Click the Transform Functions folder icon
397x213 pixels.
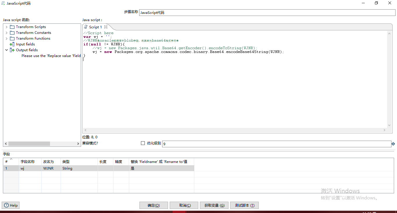tap(12, 38)
